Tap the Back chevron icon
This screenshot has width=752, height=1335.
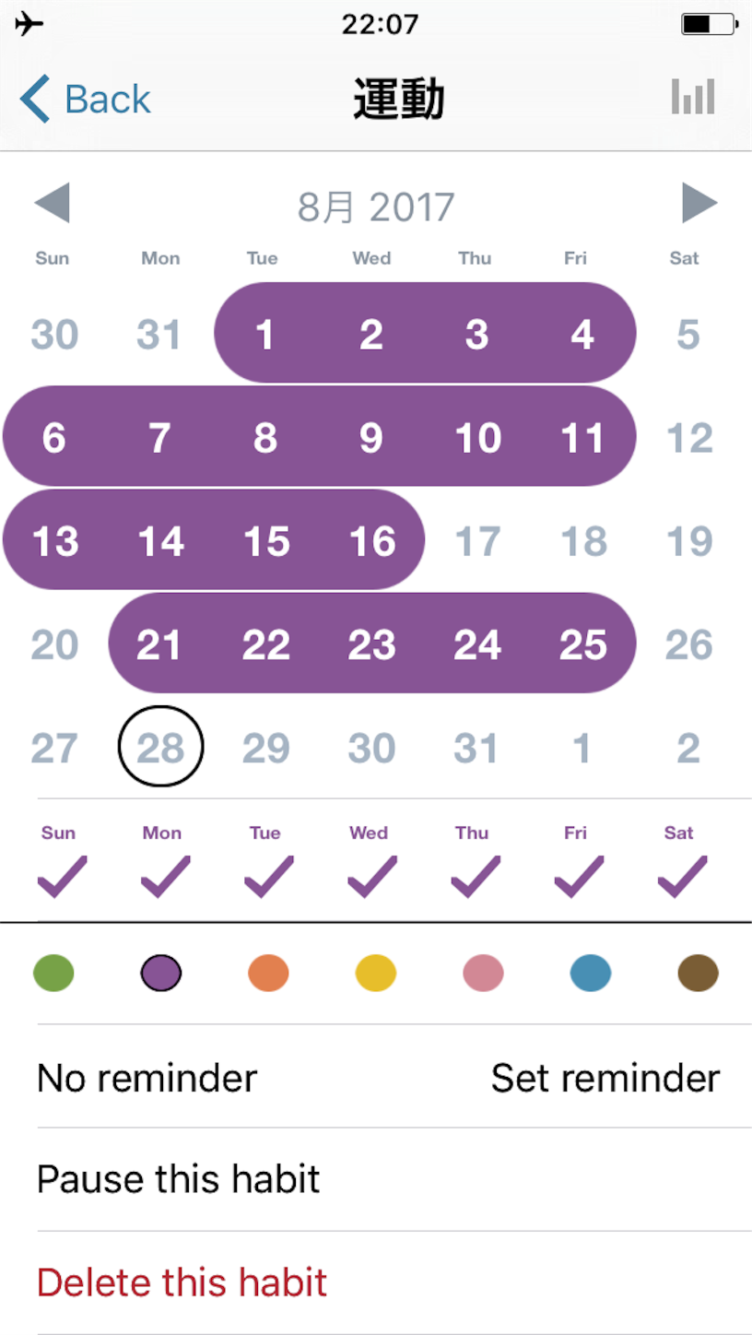(35, 99)
